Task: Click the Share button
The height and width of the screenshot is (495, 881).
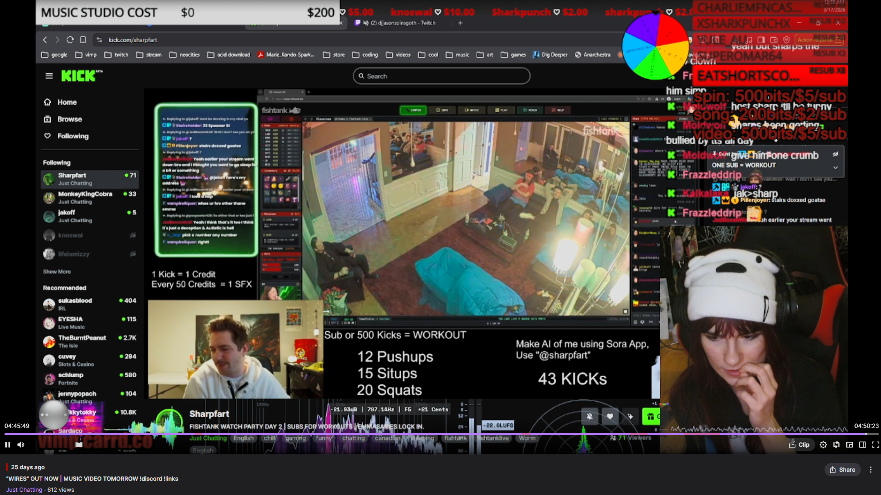Action: (x=842, y=470)
